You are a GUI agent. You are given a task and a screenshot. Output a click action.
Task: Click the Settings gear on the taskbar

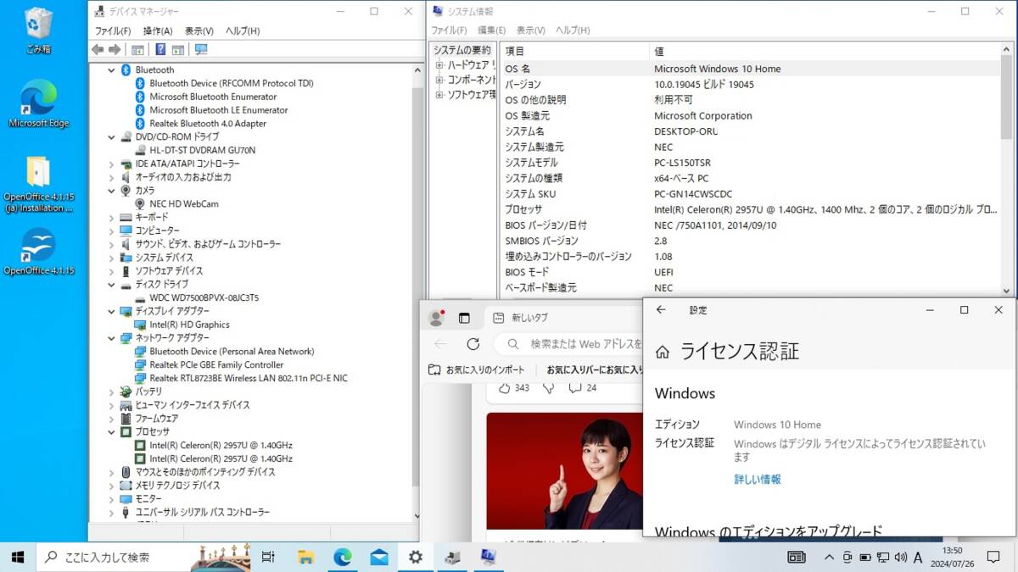415,557
